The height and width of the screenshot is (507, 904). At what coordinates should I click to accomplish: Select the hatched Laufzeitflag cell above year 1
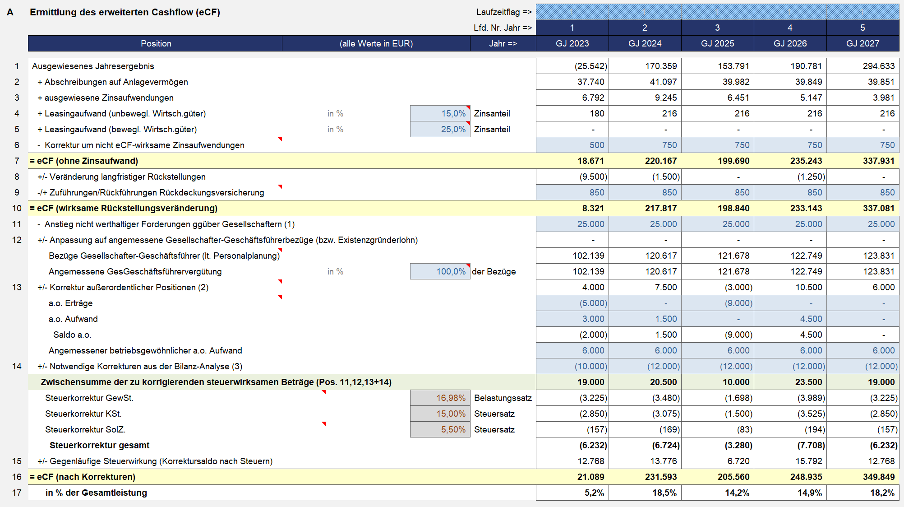(x=572, y=12)
